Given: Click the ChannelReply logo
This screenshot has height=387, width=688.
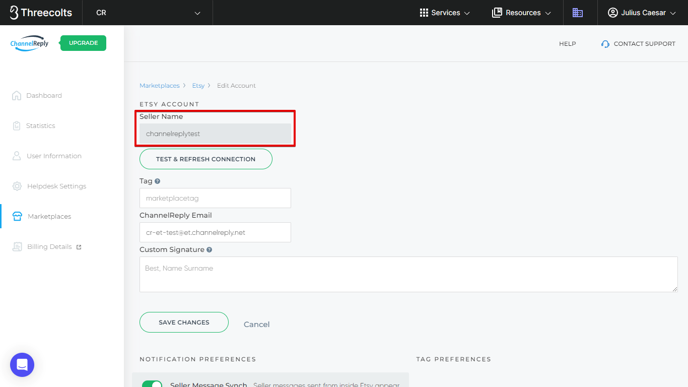Looking at the screenshot, I should click(x=30, y=43).
